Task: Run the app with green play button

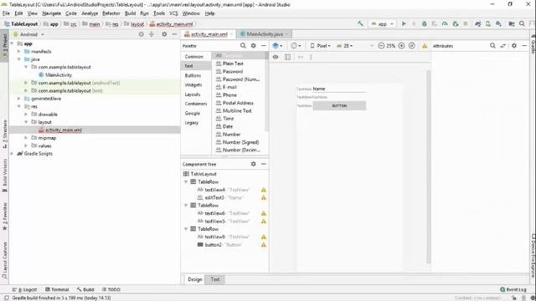Action: click(x=404, y=24)
